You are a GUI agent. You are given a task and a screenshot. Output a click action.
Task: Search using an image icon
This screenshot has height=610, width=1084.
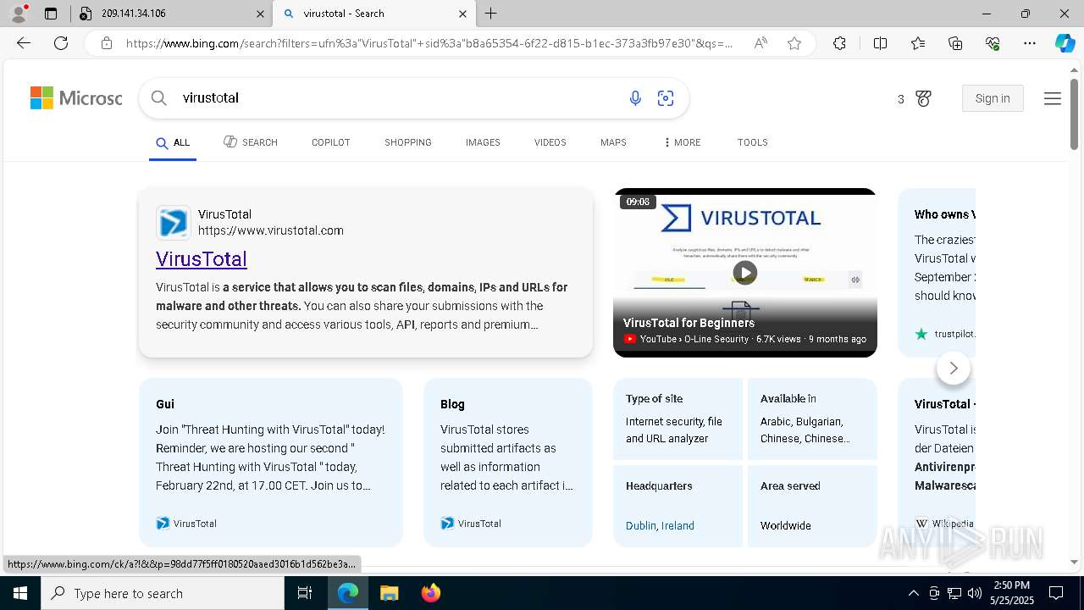coord(666,98)
